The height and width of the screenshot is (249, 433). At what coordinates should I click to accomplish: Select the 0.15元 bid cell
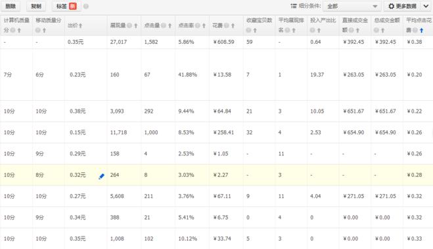78,132
